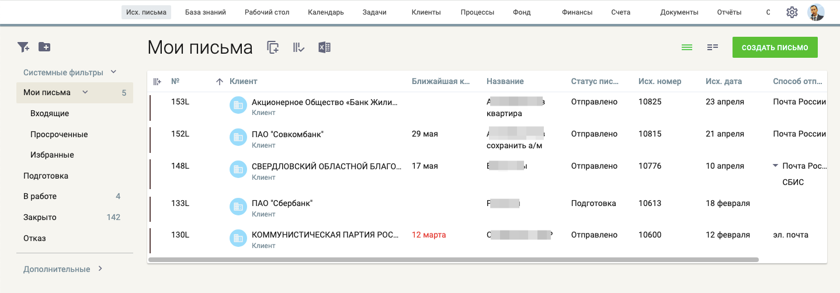The image size is (840, 293).
Task: Open settings via the gear icon
Action: point(792,12)
